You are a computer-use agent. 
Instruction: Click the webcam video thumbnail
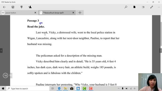click(150, 82)
